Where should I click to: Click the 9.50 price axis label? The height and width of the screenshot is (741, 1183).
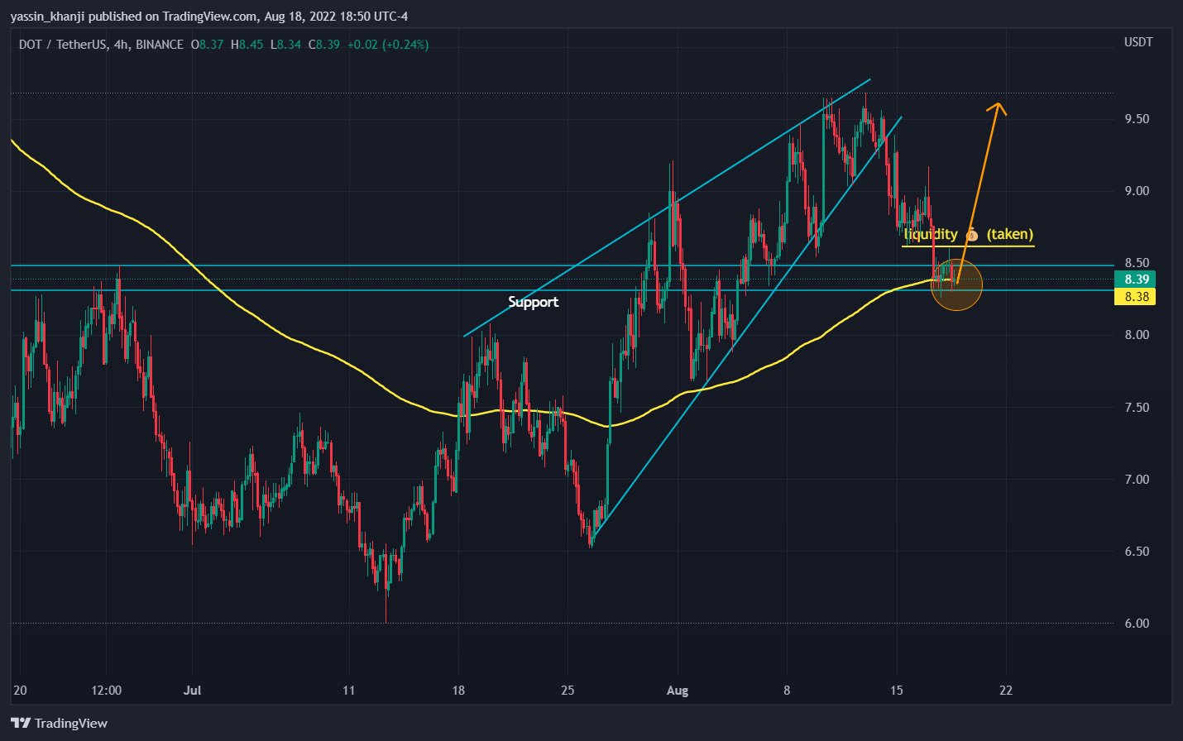[x=1137, y=119]
